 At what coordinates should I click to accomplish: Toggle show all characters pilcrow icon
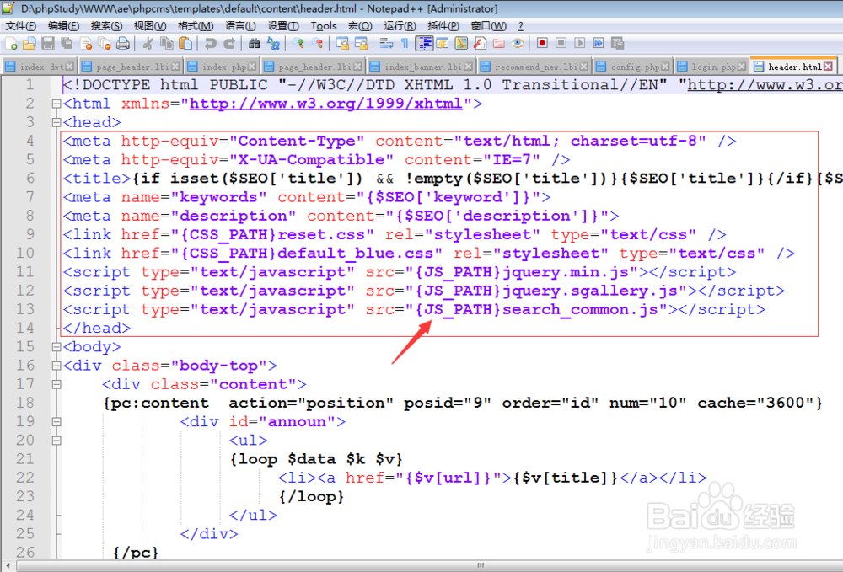[405, 44]
